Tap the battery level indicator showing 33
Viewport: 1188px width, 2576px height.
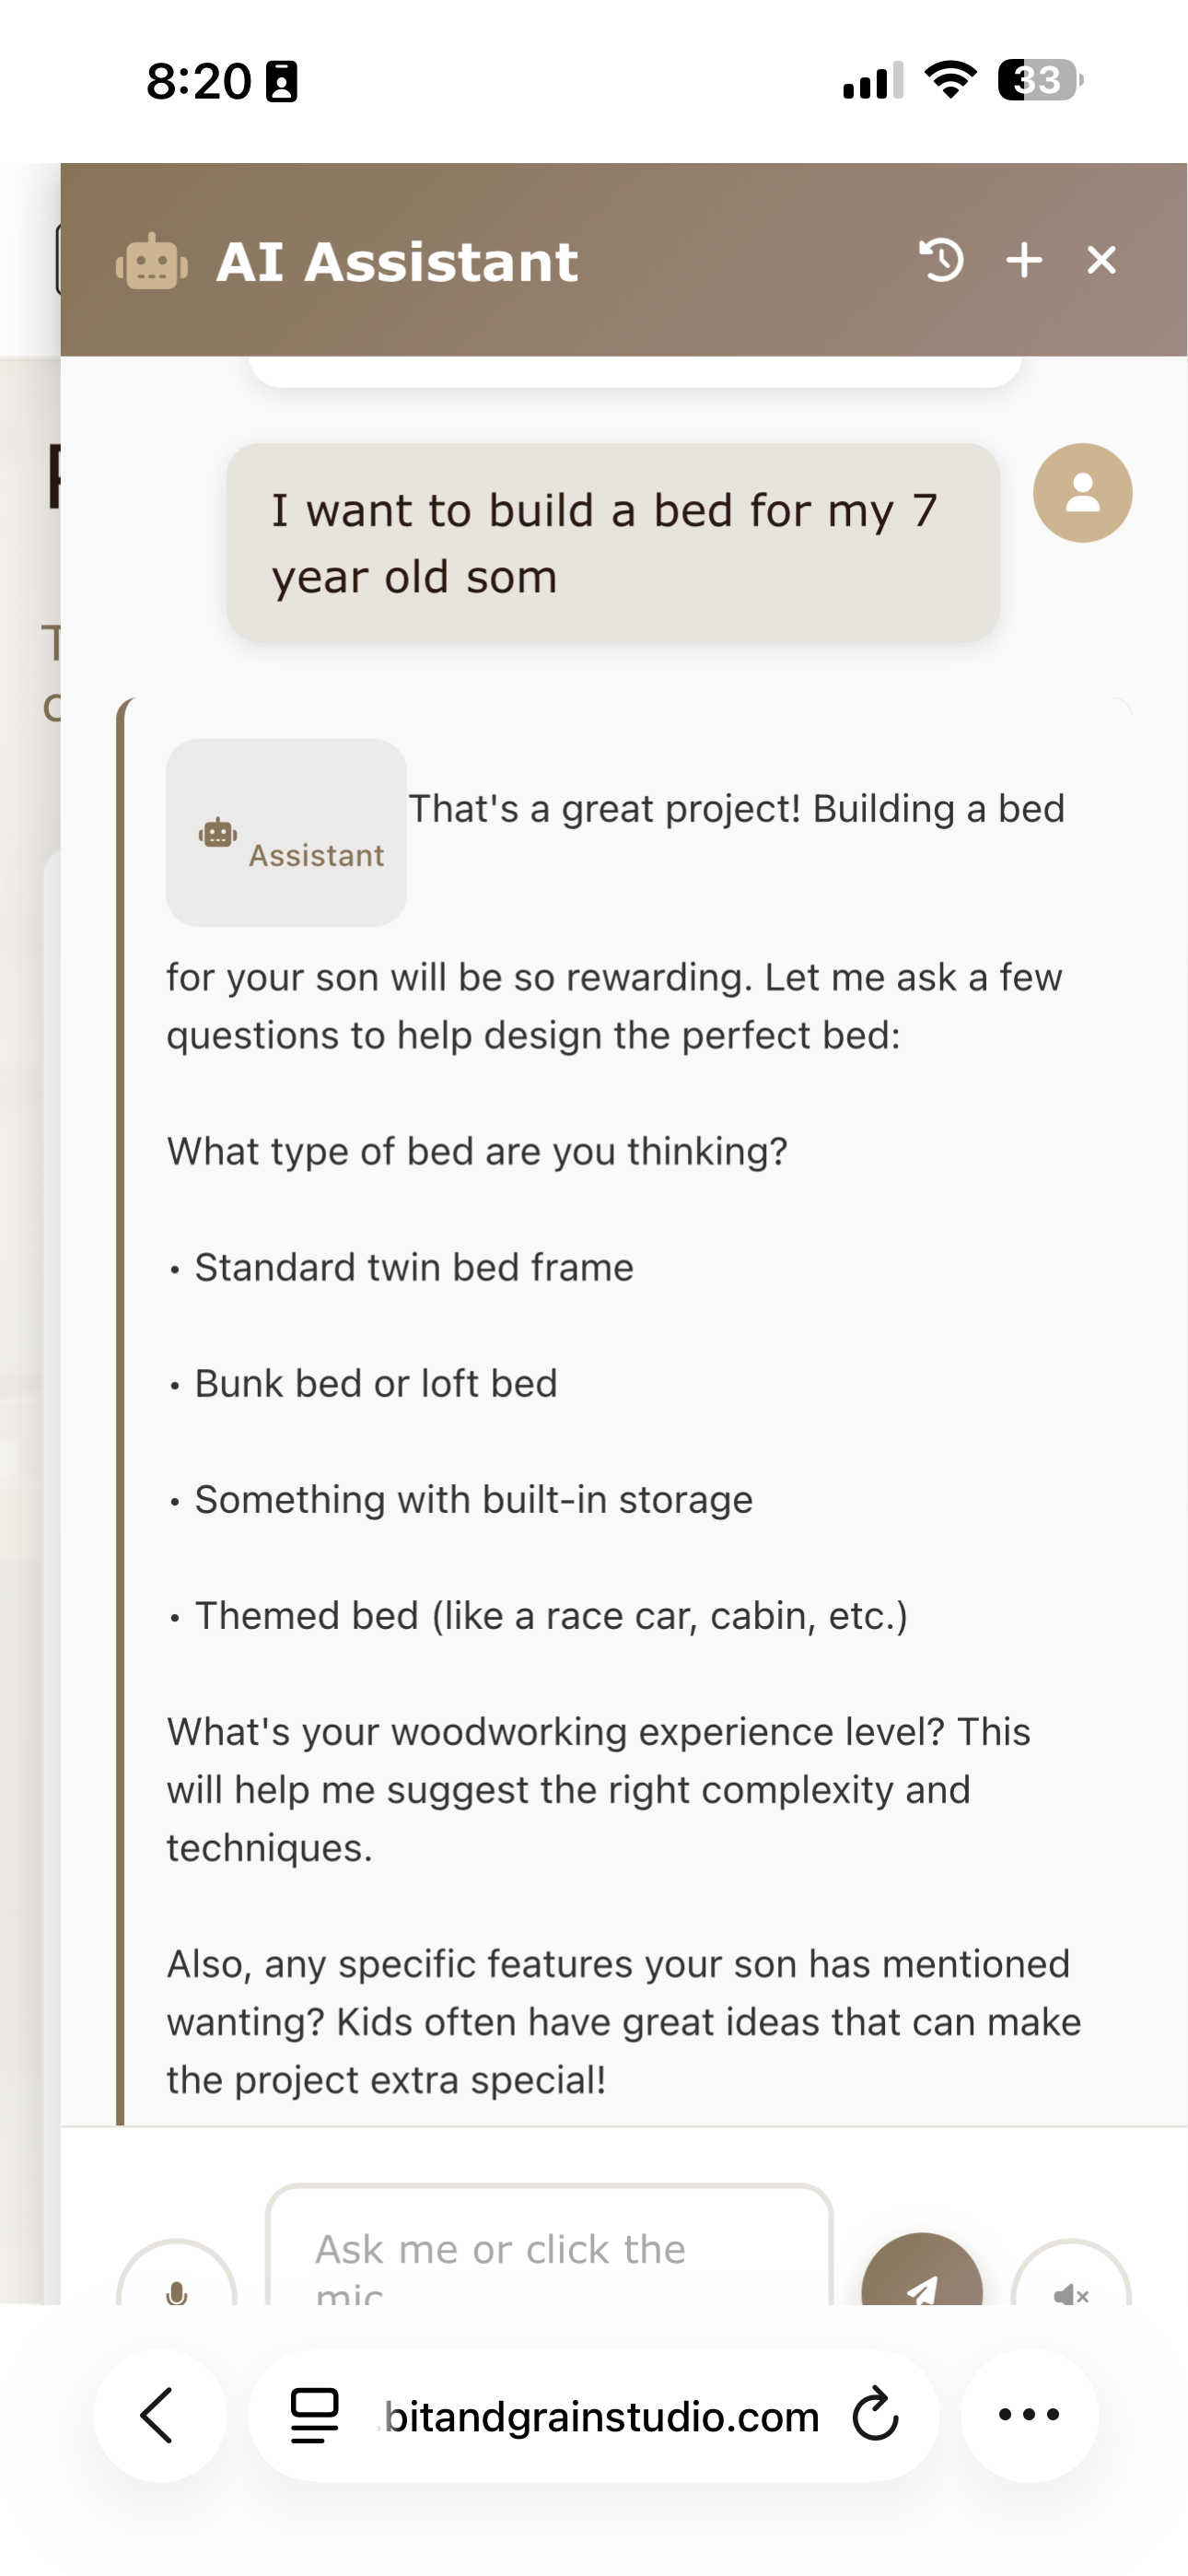pos(1037,79)
